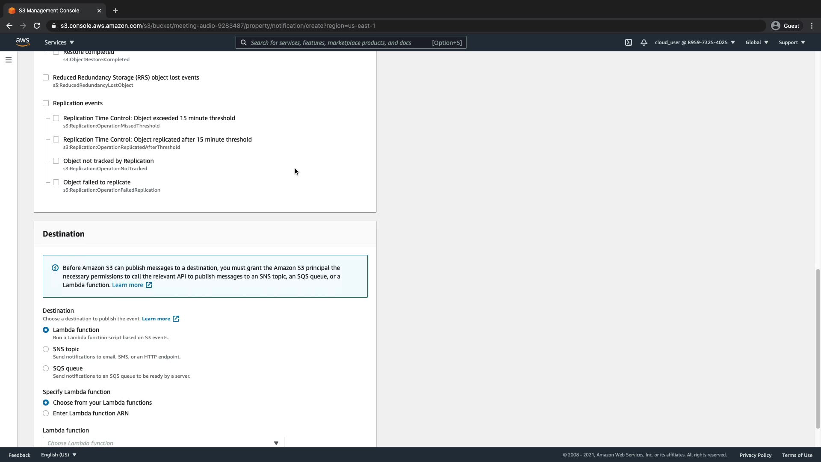Viewport: 821px width, 462px height.
Task: Click the AWS logo home icon
Action: point(23,42)
